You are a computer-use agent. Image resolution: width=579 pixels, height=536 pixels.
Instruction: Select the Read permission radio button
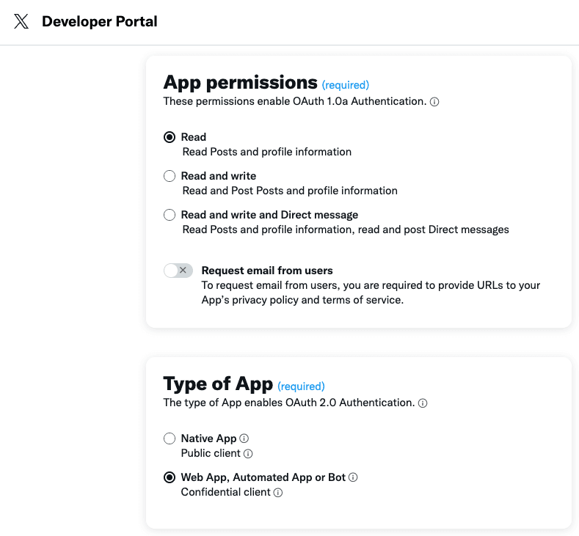coord(170,137)
